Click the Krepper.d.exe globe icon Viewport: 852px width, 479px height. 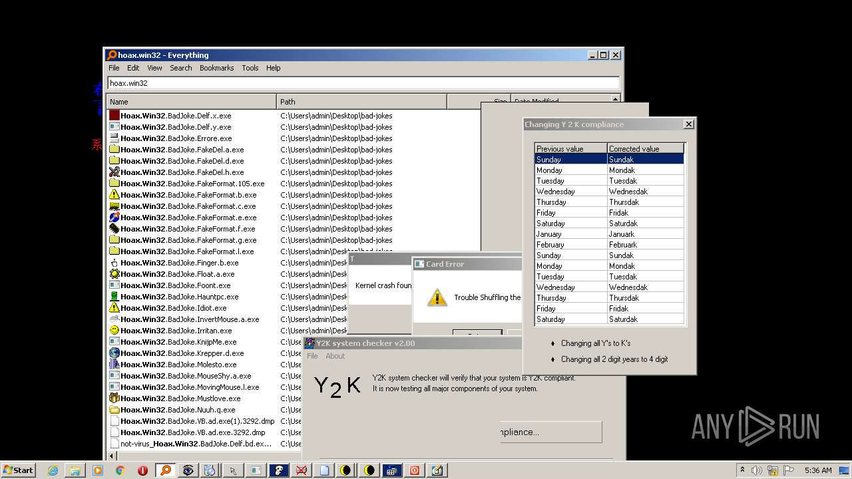click(114, 353)
